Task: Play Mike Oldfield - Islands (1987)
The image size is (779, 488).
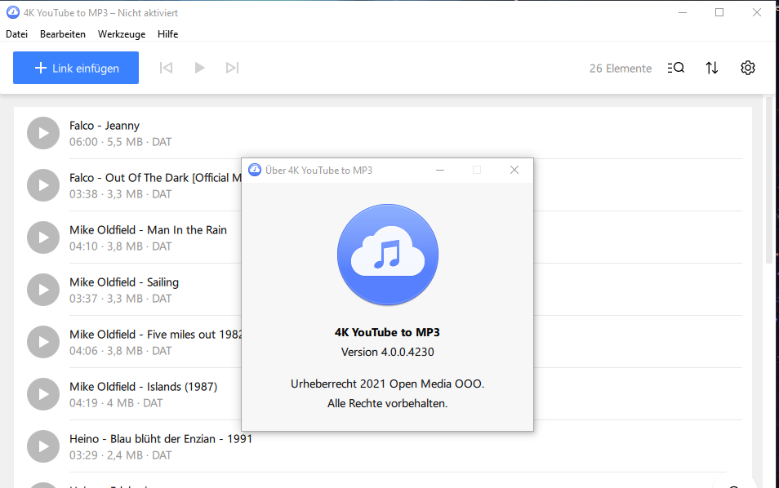Action: pyautogui.click(x=43, y=394)
